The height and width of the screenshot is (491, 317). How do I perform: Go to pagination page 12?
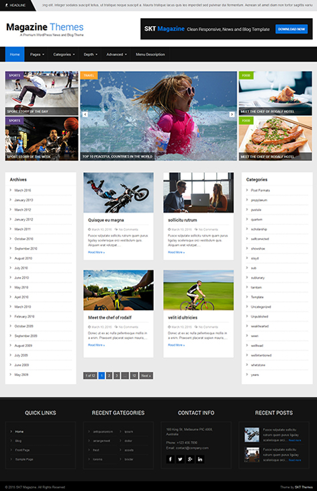pos(134,375)
